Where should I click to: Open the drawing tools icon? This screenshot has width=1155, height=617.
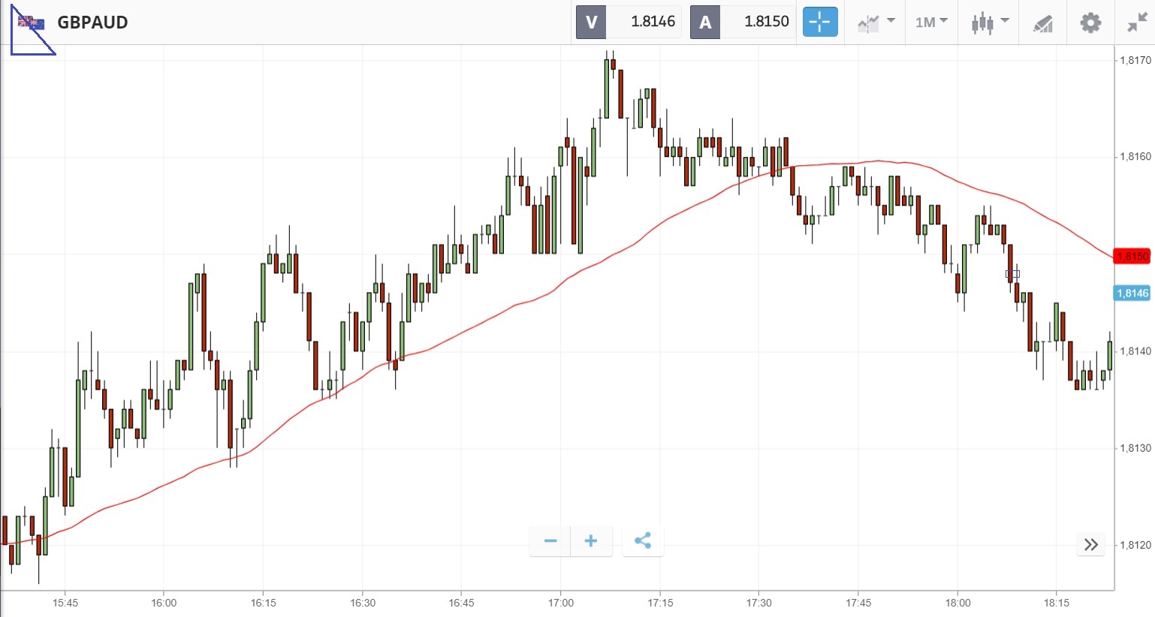click(x=1043, y=23)
